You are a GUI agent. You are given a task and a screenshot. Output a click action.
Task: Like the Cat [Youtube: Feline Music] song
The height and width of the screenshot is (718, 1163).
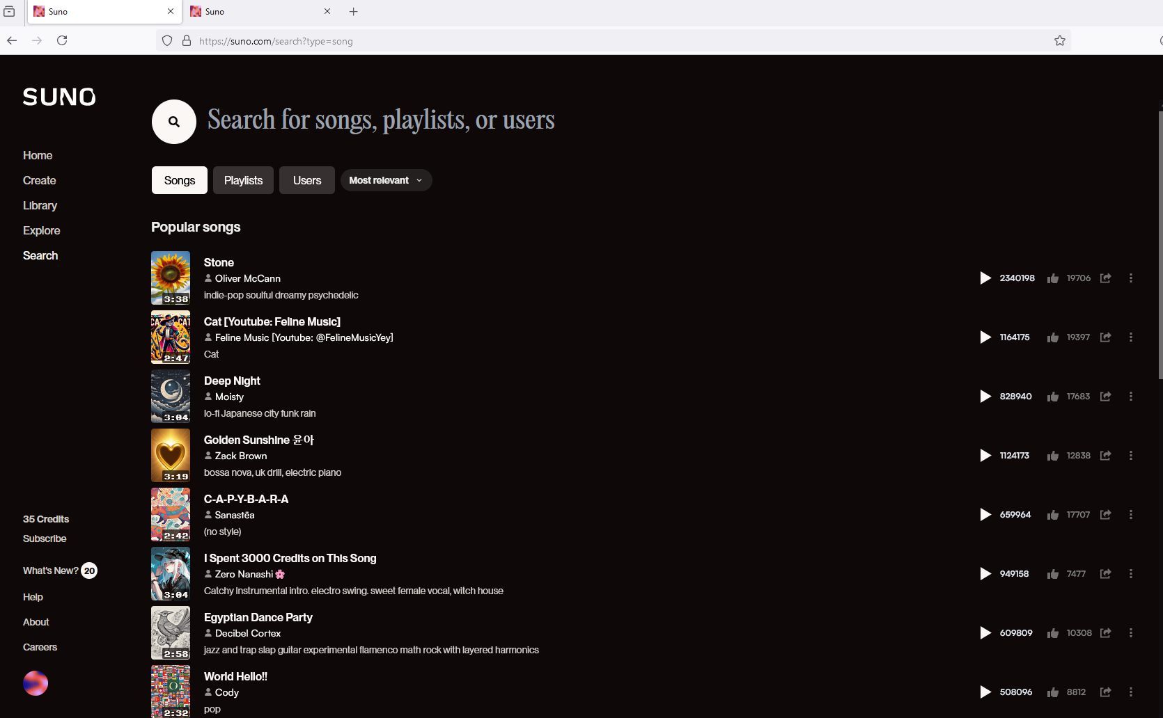click(1053, 337)
